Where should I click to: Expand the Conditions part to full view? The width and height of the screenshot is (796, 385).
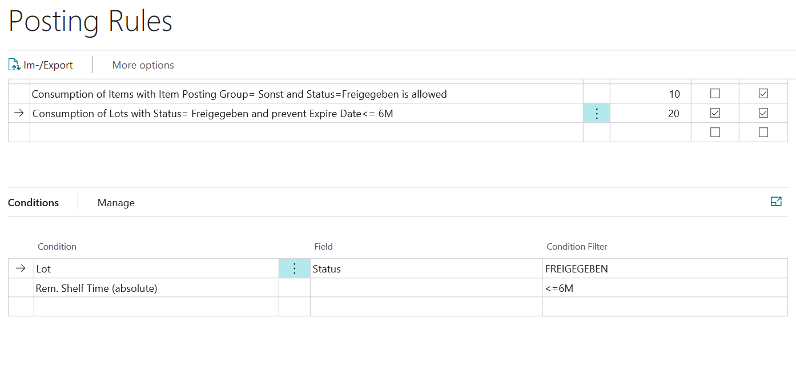coord(776,202)
